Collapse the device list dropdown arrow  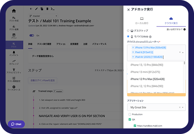coord(183,52)
